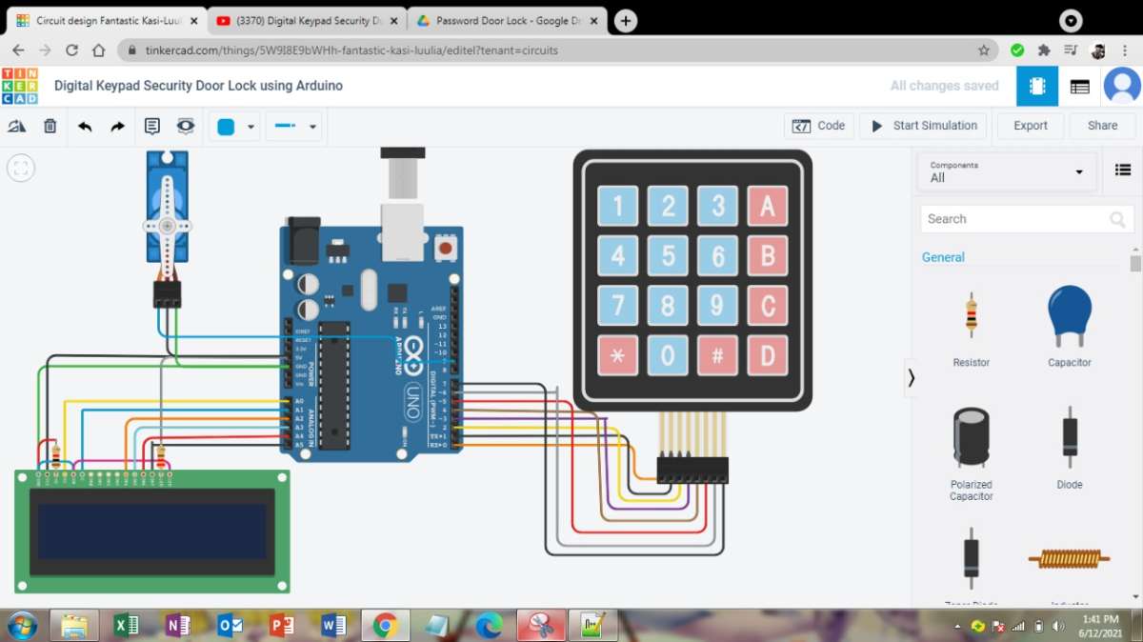Delete selection with trash icon
This screenshot has width=1143, height=642.
click(x=50, y=126)
